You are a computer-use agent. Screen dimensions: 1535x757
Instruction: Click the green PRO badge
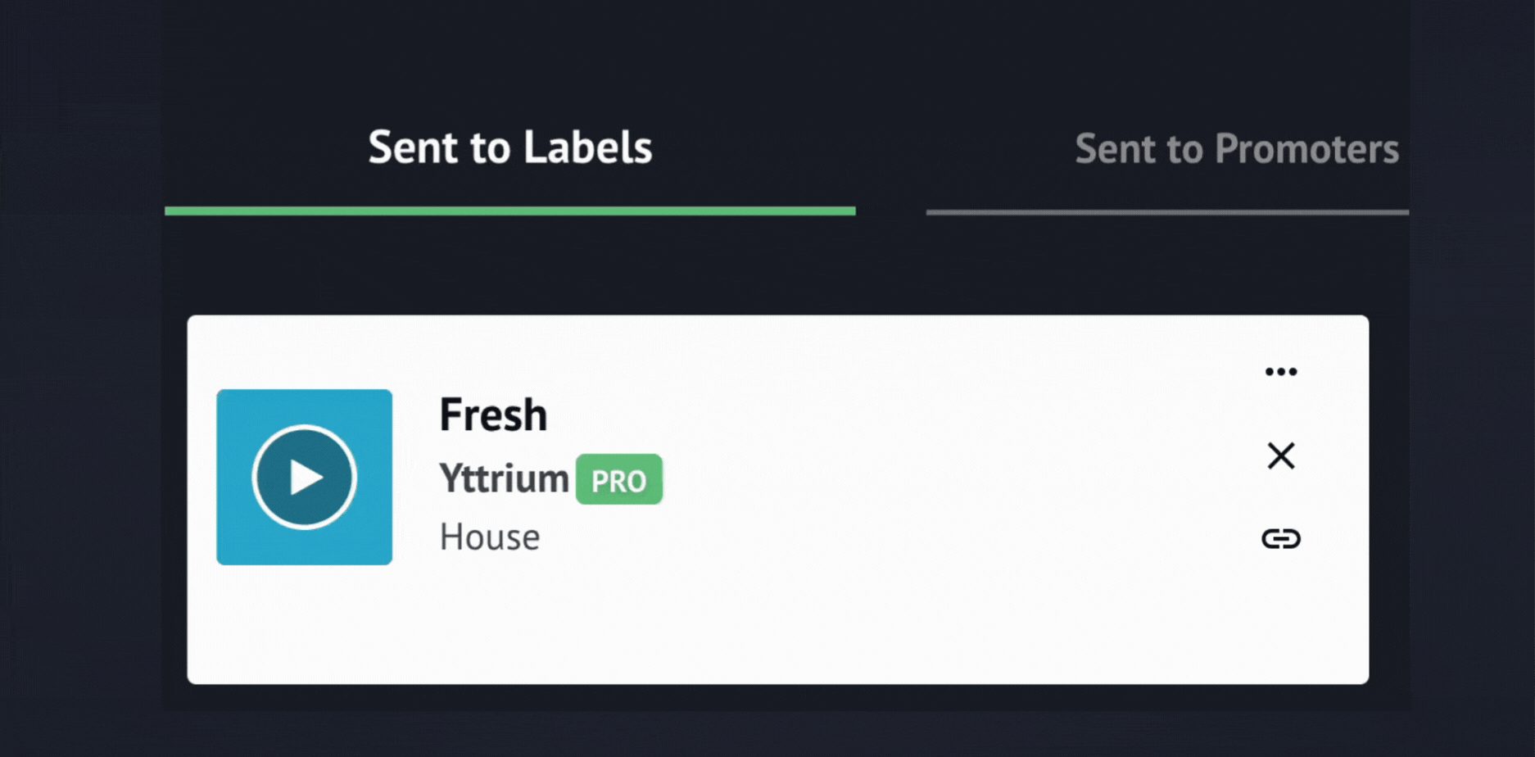[x=619, y=480]
